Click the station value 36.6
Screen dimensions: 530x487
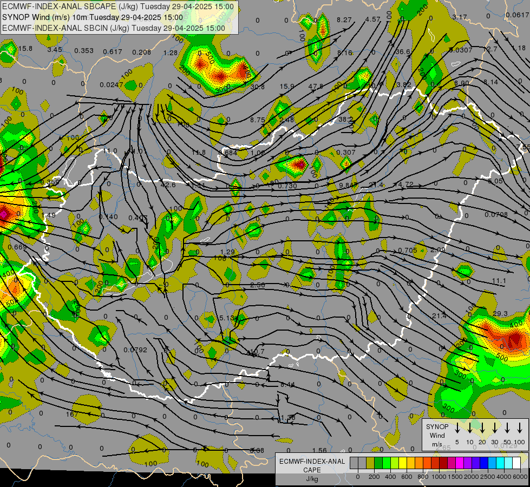click(402, 51)
